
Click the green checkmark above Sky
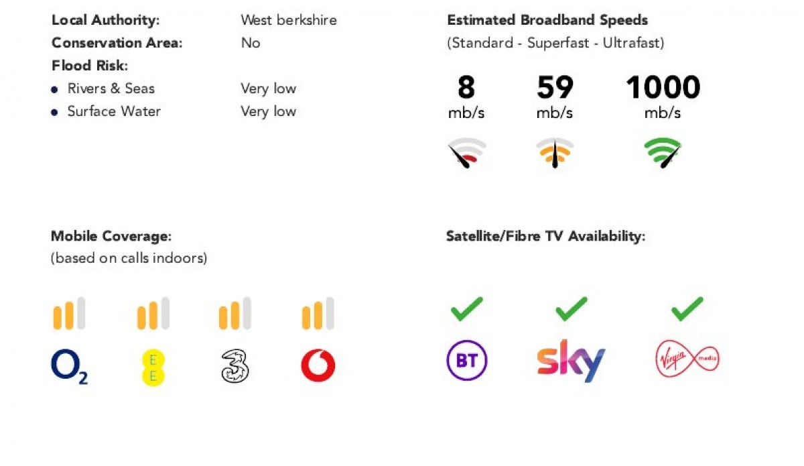pos(572,310)
